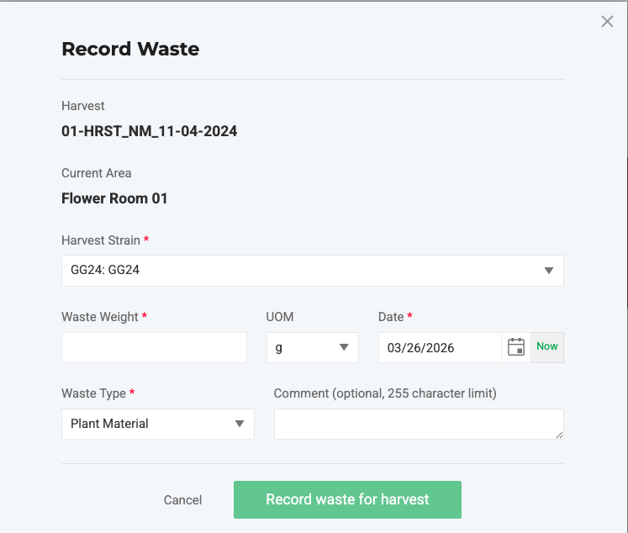Close the Record Waste dialog

pos(607,22)
